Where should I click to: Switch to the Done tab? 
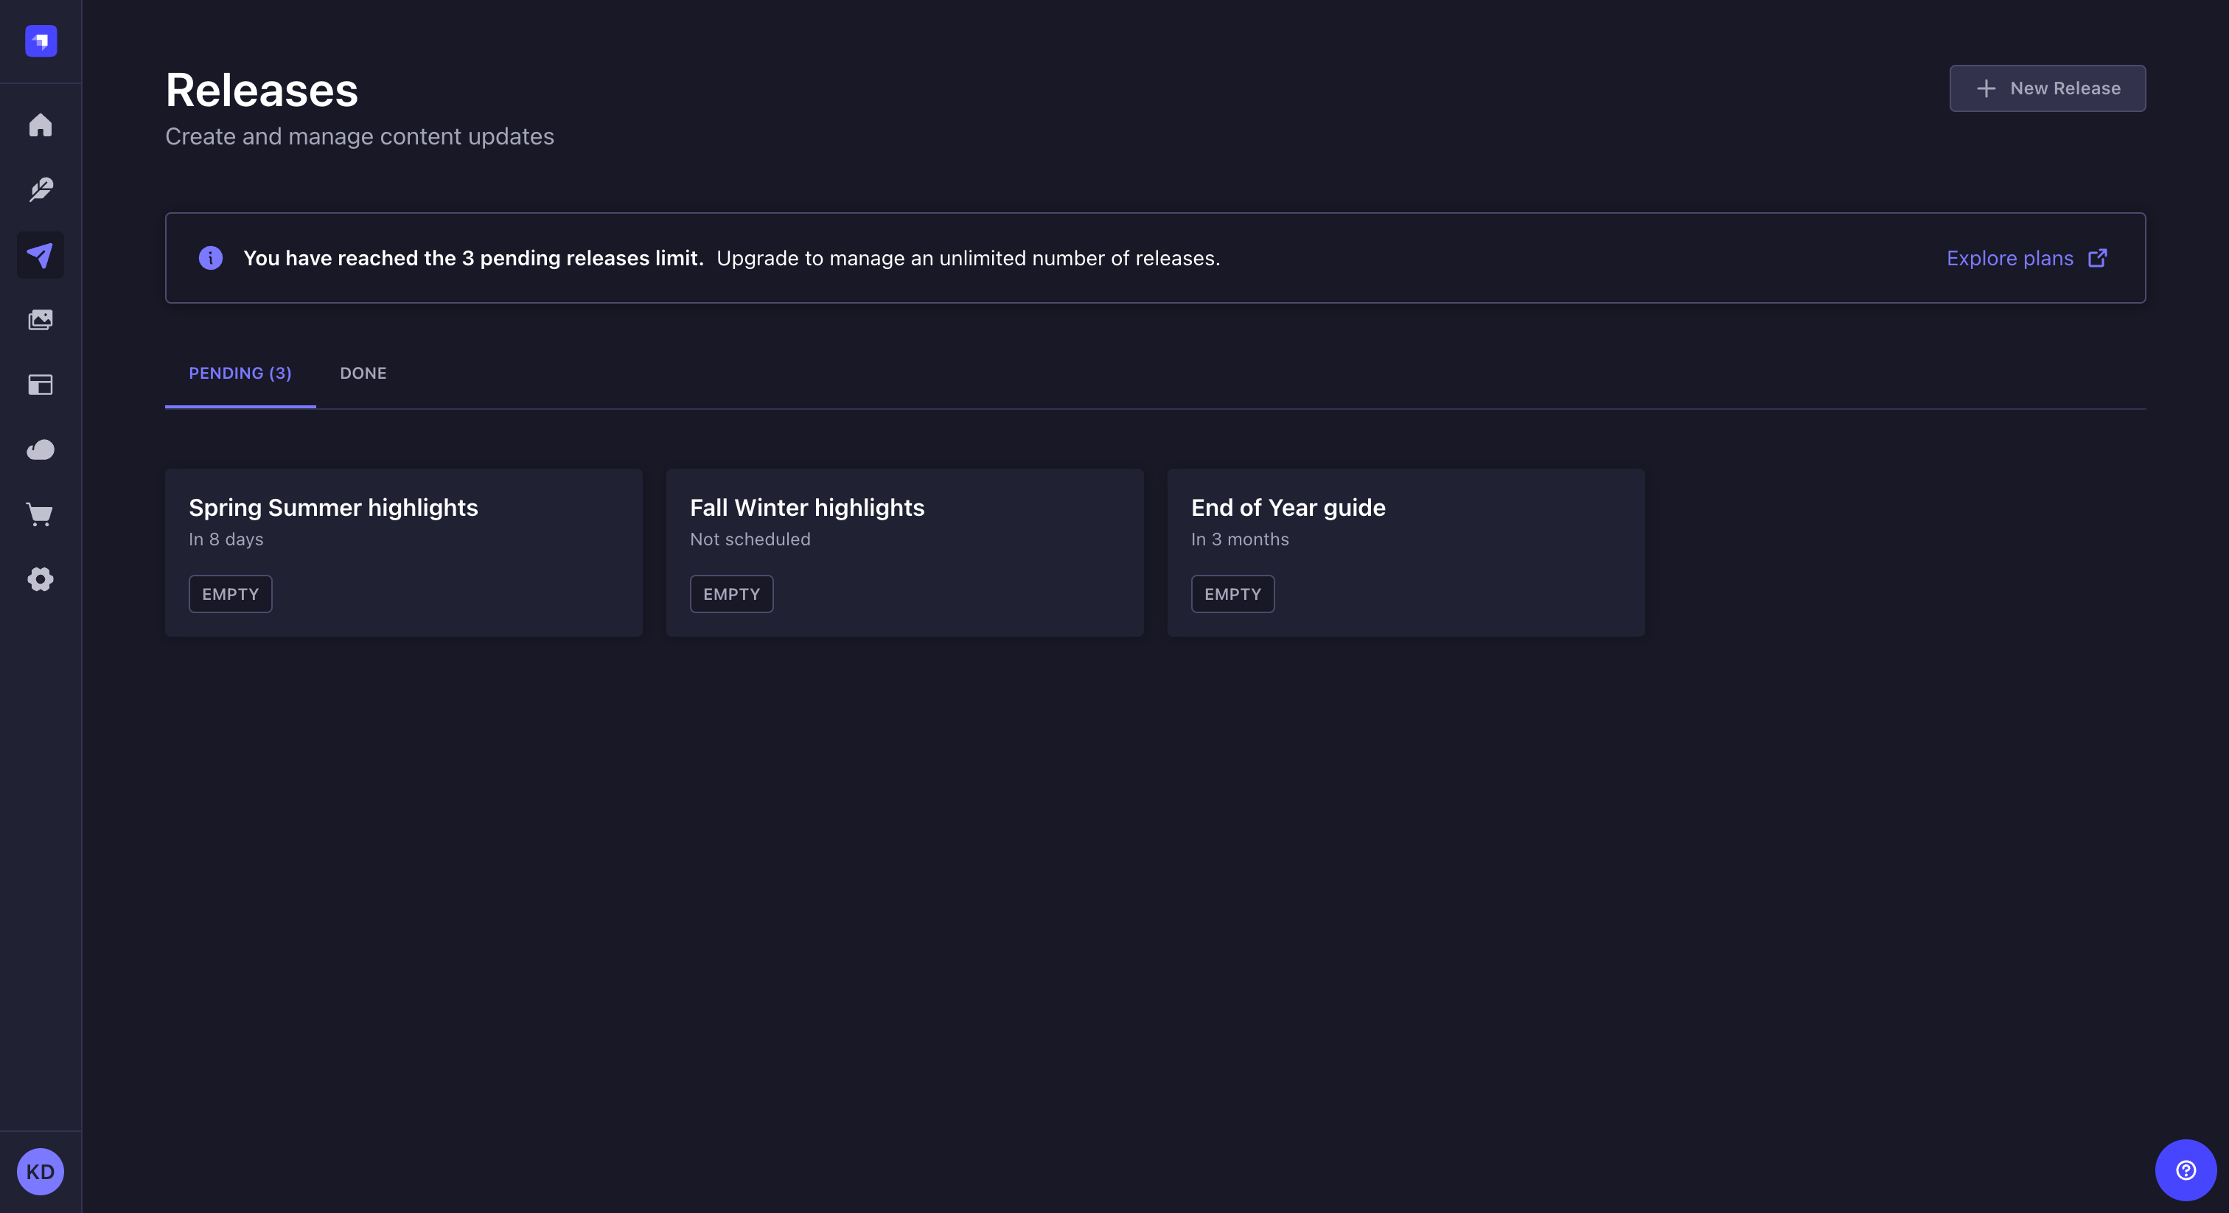pyautogui.click(x=363, y=373)
